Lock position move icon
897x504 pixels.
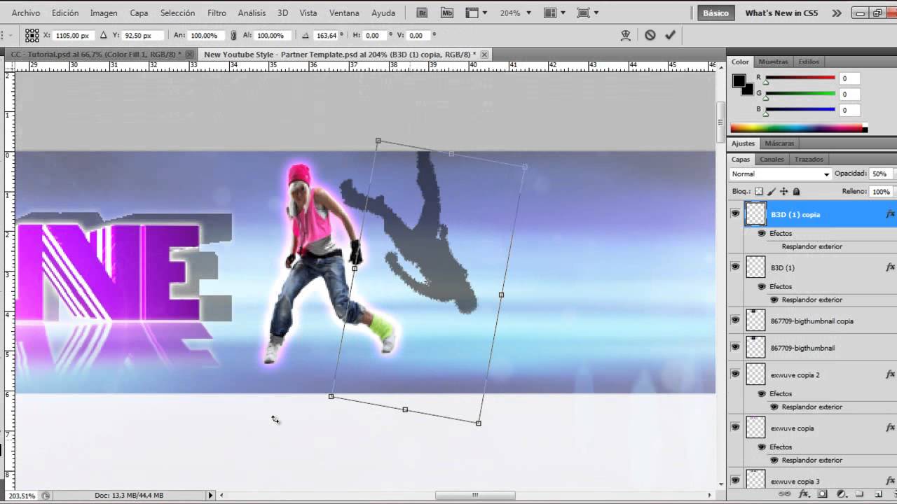784,191
